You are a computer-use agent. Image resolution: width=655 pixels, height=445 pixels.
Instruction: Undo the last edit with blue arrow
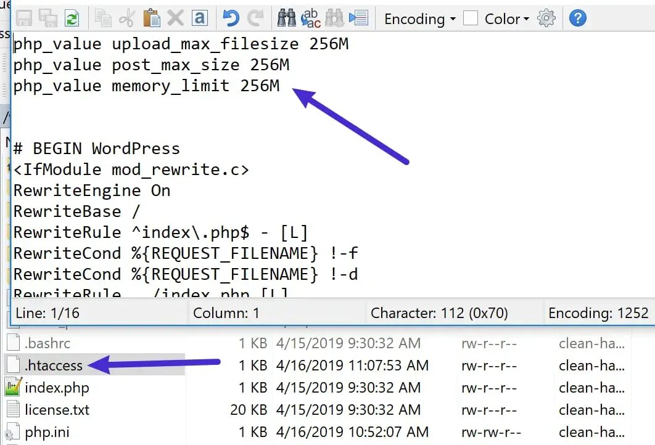(231, 18)
